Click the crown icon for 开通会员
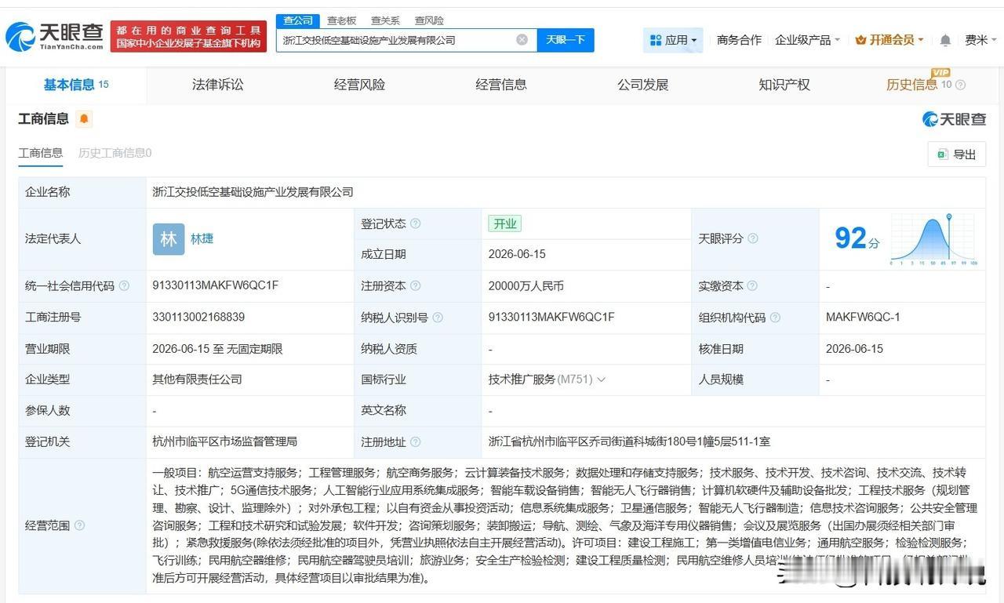Viewport: 1004px width, 603px height. 860,40
